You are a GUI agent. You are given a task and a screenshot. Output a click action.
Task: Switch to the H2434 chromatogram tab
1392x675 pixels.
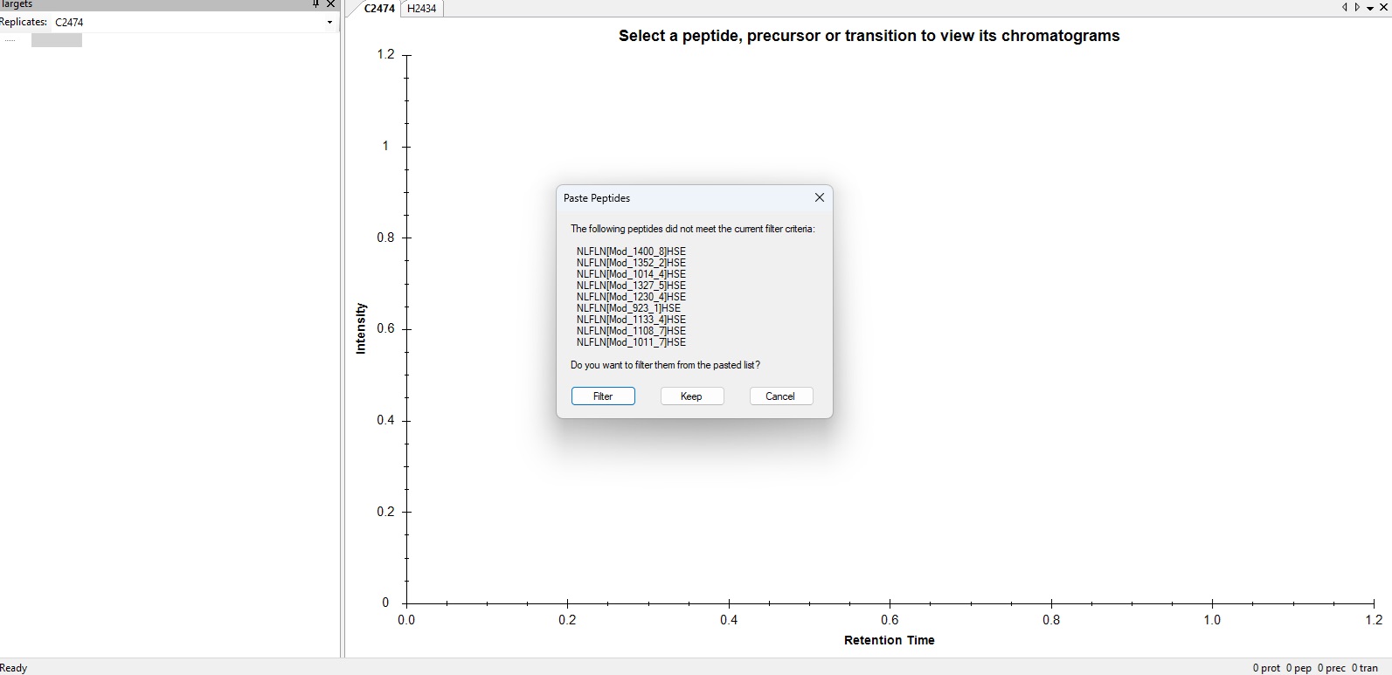coord(422,9)
